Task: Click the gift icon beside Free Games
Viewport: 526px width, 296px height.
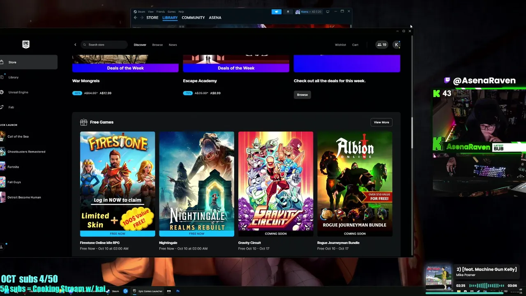Action: click(84, 122)
